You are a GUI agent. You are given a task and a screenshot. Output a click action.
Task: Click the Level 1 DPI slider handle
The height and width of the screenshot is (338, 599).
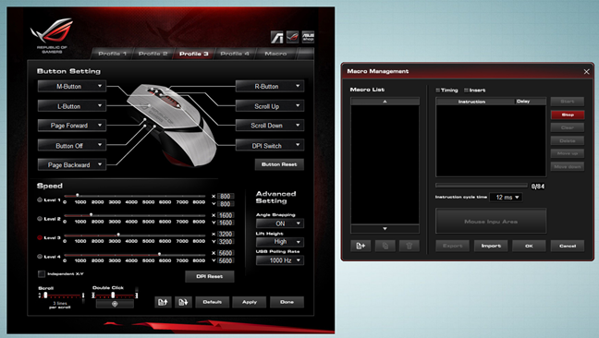tap(77, 196)
